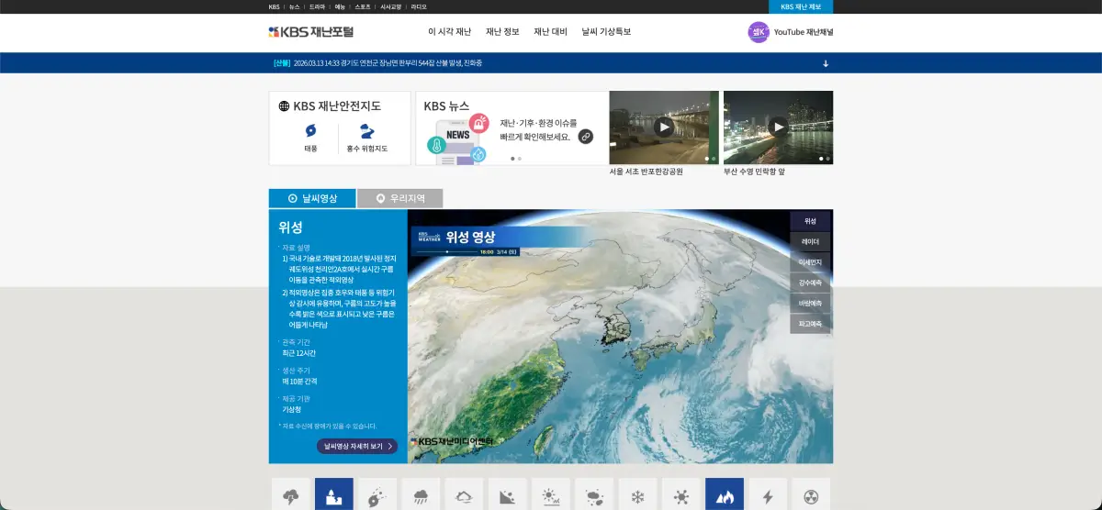Select the wildfire disaster icon
1102x510 pixels.
tap(724, 495)
